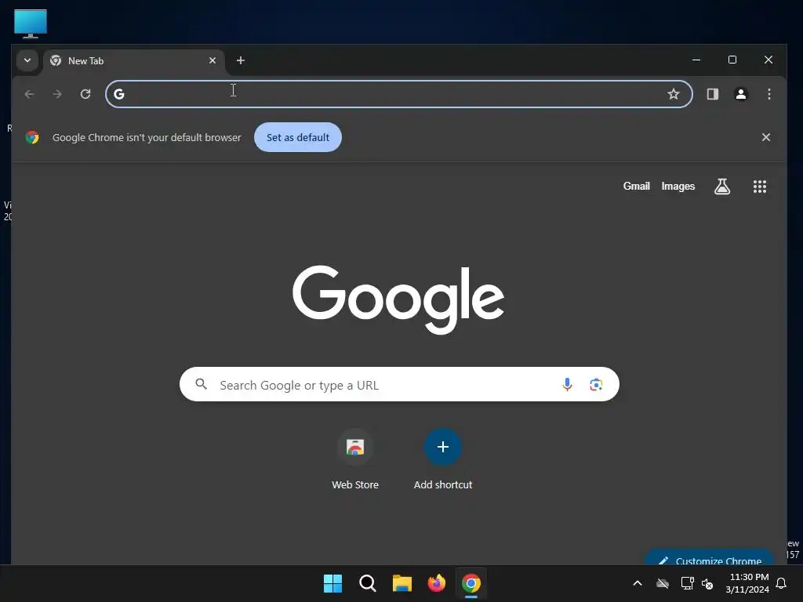The image size is (803, 602).
Task: Launch Firefox from the taskbar
Action: [436, 583]
